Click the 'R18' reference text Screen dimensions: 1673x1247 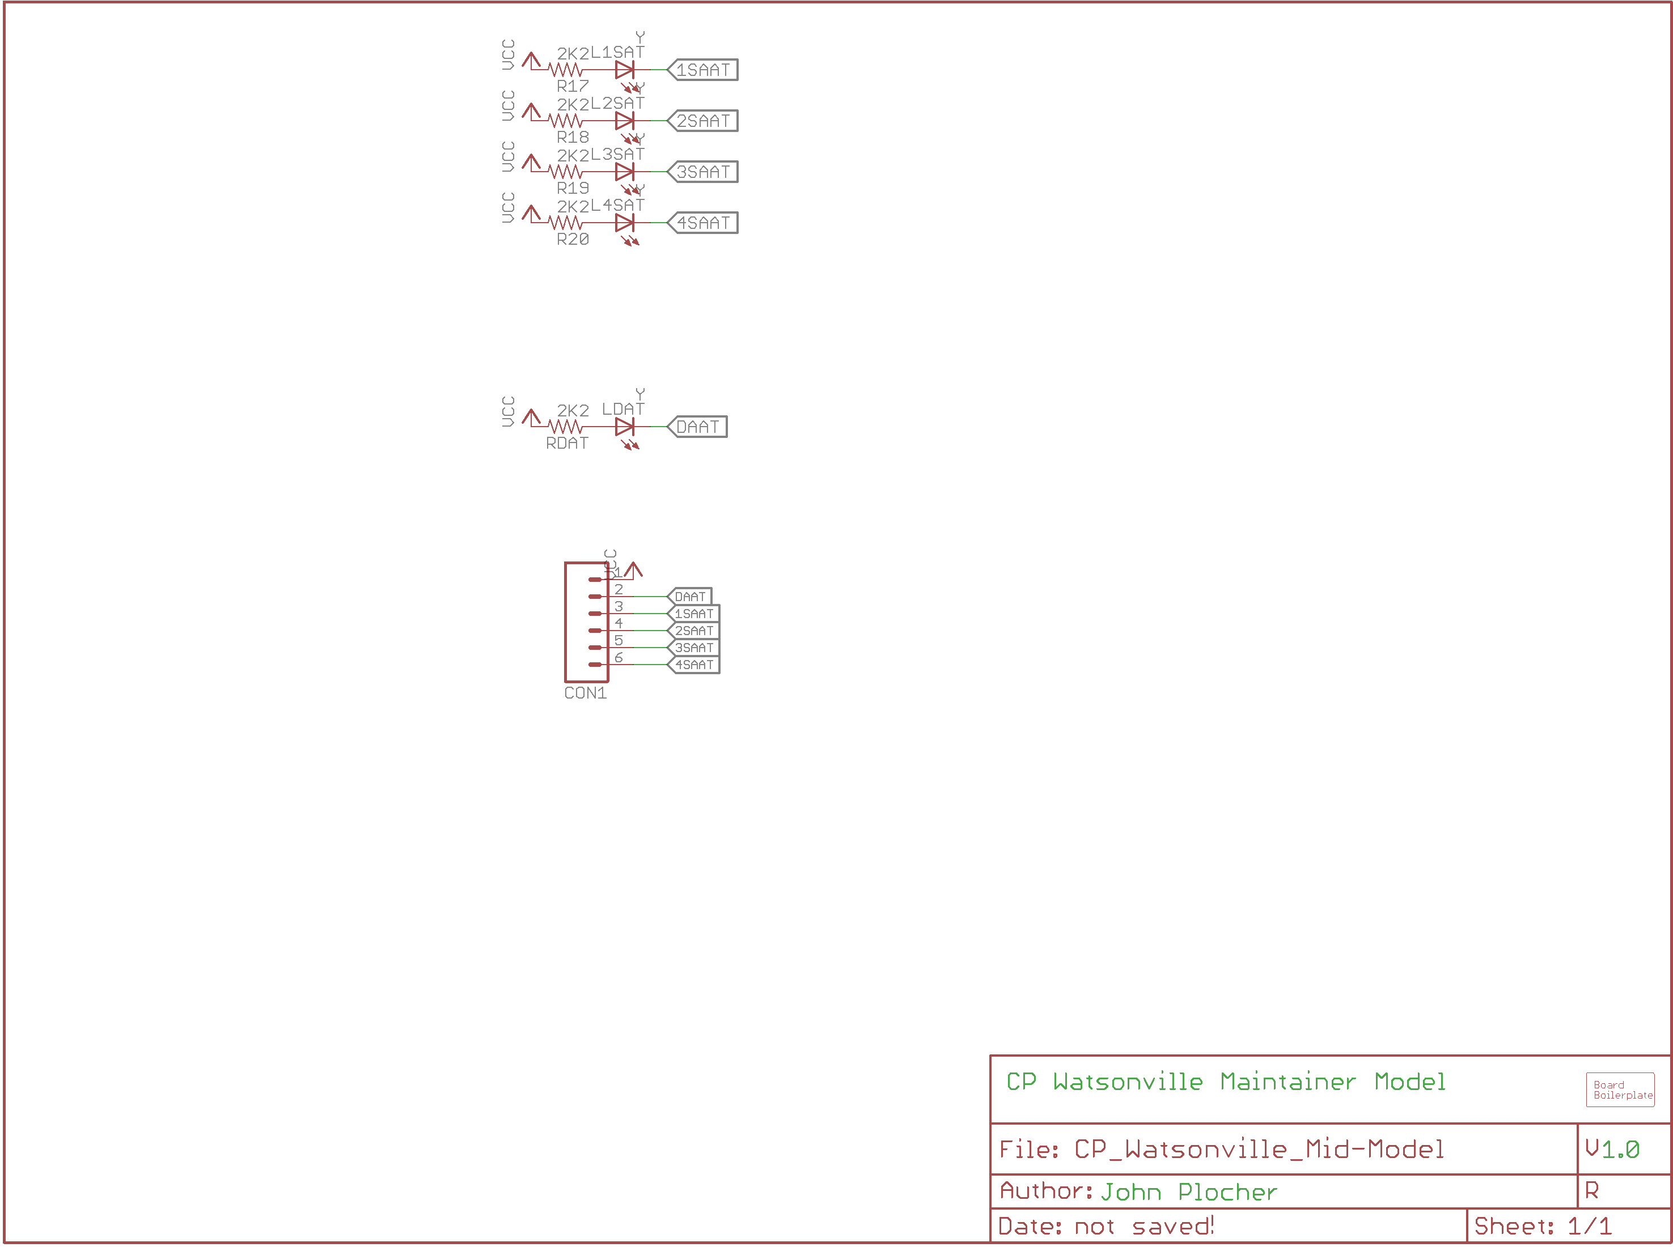click(x=573, y=137)
